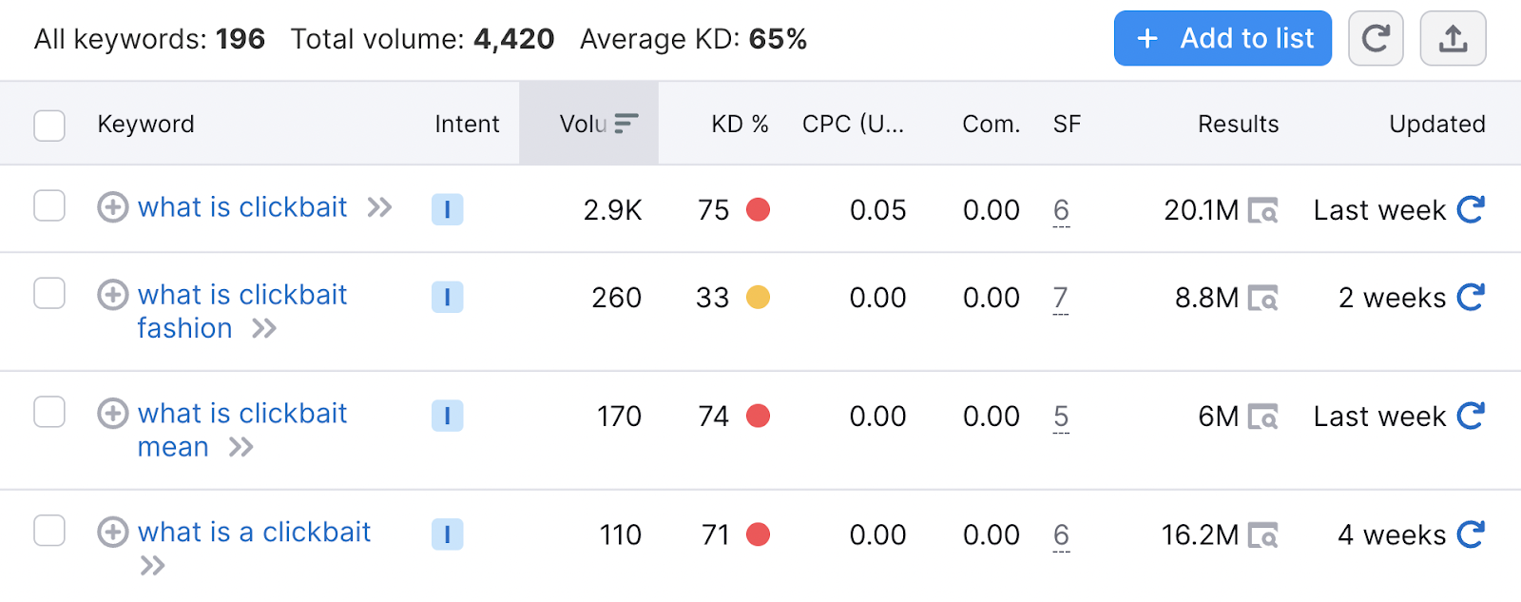The height and width of the screenshot is (602, 1521).
Task: Expand keyword details via the double arrows on 'what is clickbait'
Action: tap(379, 208)
